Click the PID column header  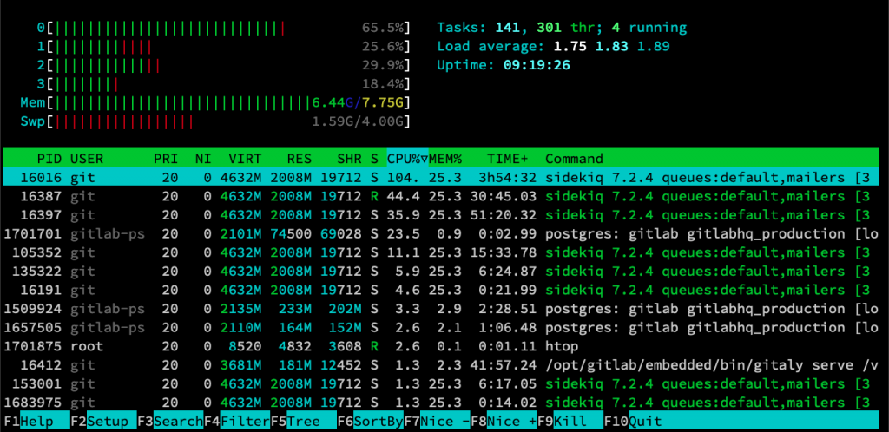pos(49,159)
